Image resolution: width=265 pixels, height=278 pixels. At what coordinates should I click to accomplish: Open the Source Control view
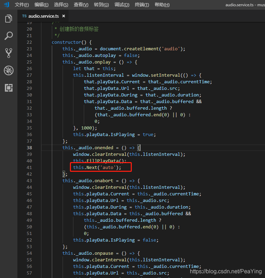coord(9,53)
